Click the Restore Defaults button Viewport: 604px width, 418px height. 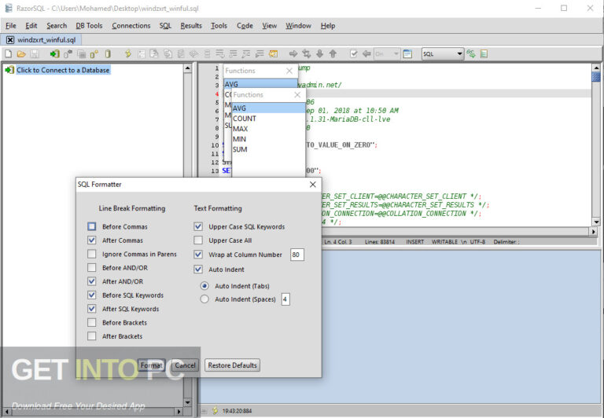point(232,365)
